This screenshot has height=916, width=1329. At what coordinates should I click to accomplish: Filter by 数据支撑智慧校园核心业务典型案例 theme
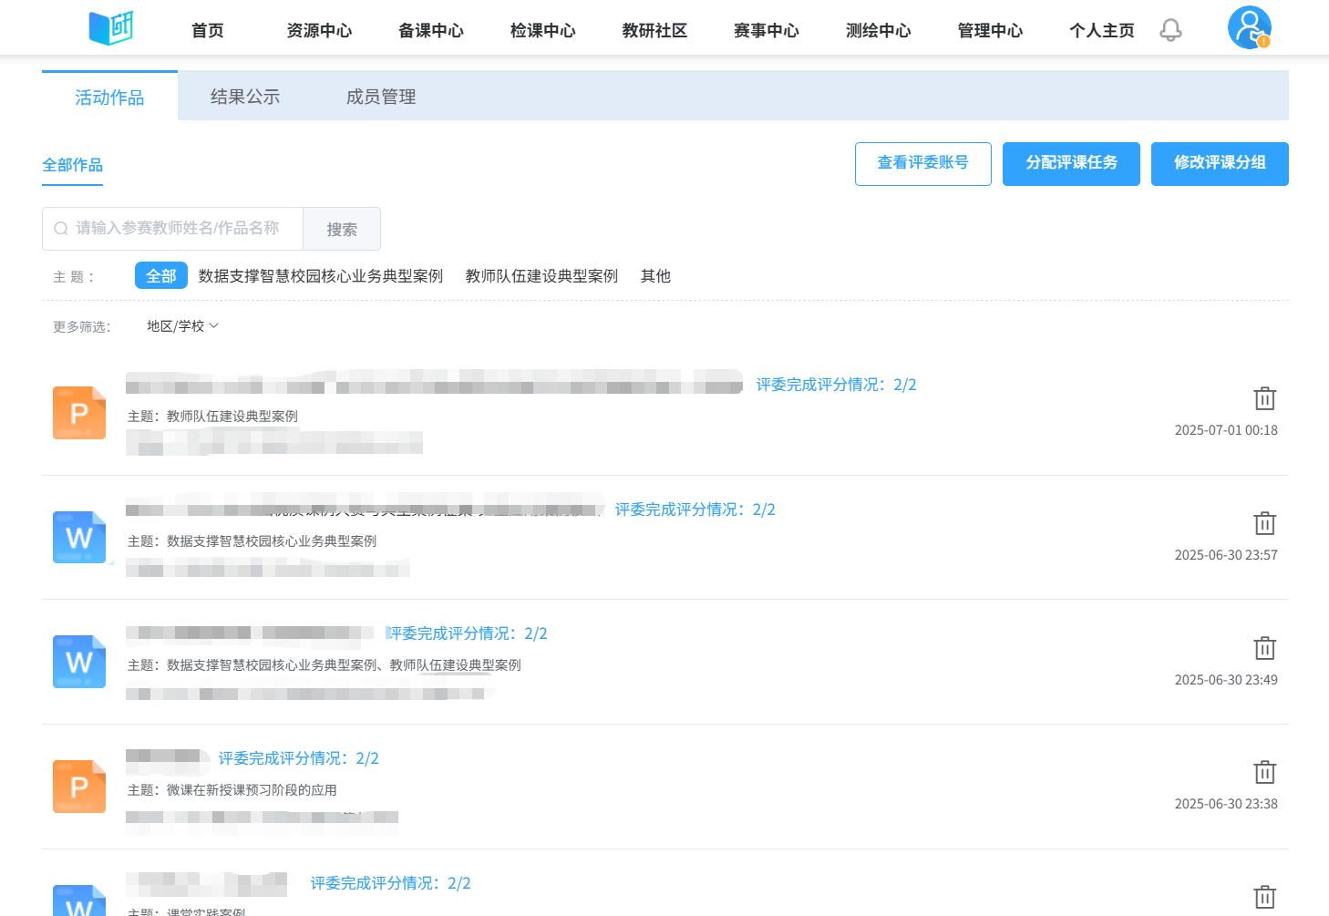[x=321, y=276]
